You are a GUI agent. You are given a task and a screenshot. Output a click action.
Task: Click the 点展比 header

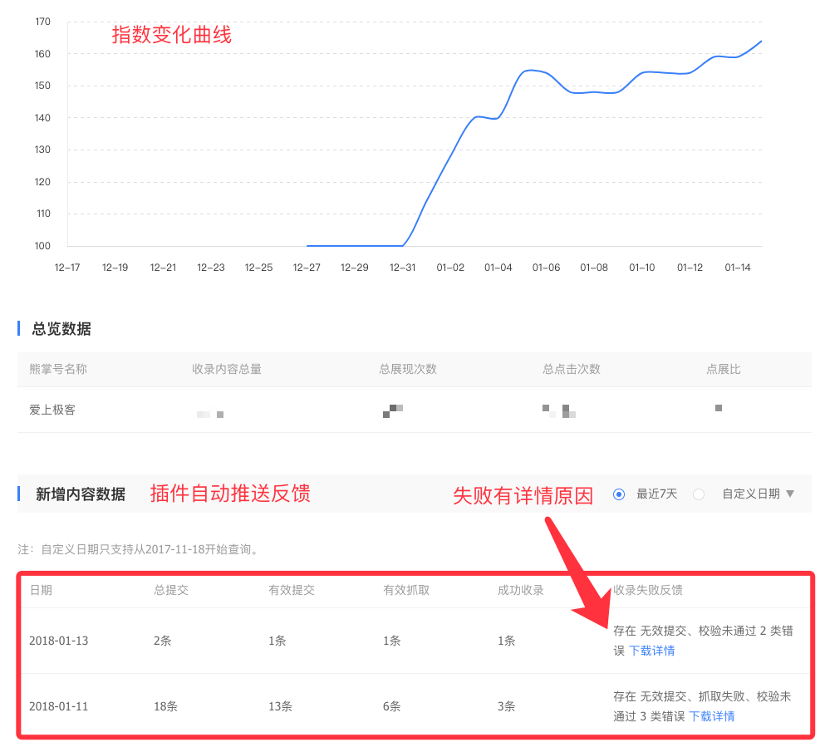(x=723, y=369)
